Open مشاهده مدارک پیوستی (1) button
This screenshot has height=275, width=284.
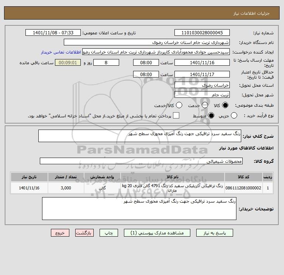point(157,233)
